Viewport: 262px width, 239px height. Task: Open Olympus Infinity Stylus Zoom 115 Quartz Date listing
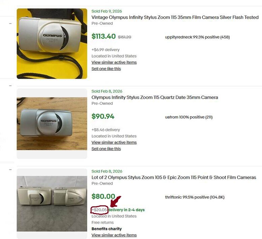[155, 97]
